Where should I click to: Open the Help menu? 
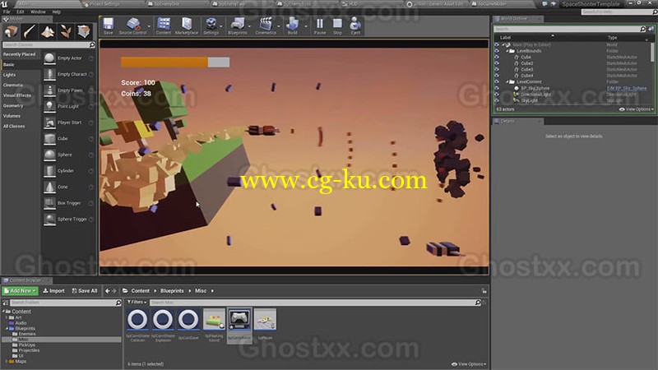[x=56, y=12]
